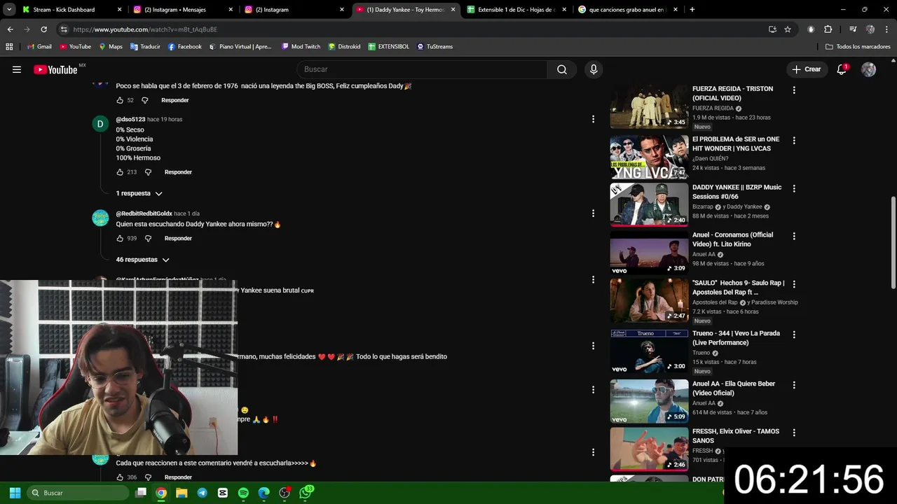This screenshot has height=504, width=897.
Task: Open Todos los marcadores folder
Action: tap(858, 47)
